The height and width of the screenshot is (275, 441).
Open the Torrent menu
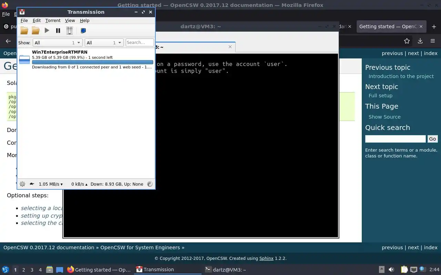pyautogui.click(x=53, y=21)
